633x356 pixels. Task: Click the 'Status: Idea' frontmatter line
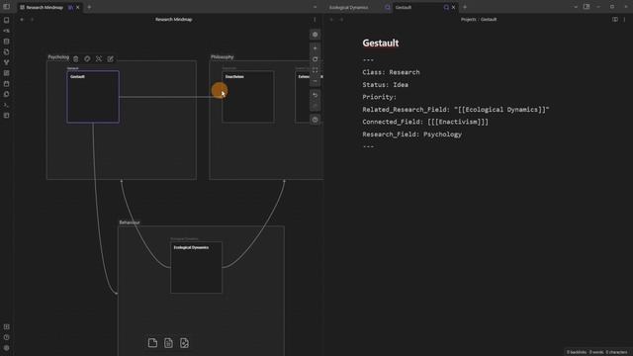tap(385, 85)
